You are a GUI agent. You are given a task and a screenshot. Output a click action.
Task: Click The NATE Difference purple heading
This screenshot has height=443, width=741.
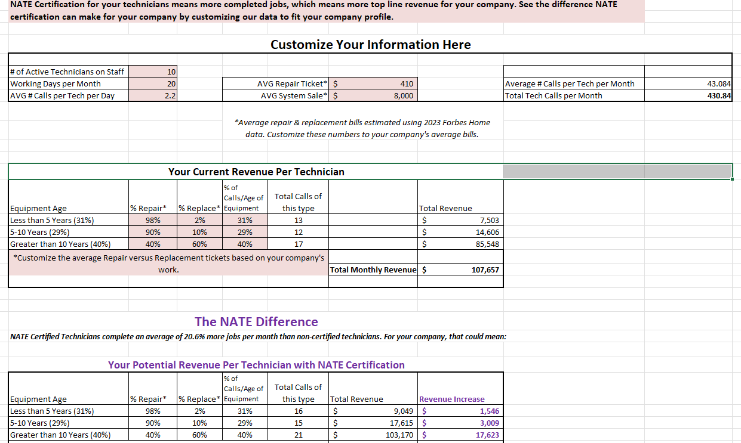pos(256,322)
